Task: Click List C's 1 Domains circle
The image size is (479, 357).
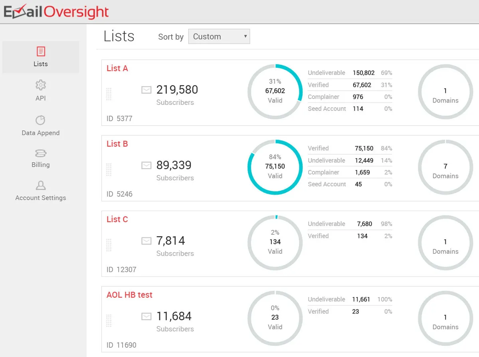Action: 445,242
